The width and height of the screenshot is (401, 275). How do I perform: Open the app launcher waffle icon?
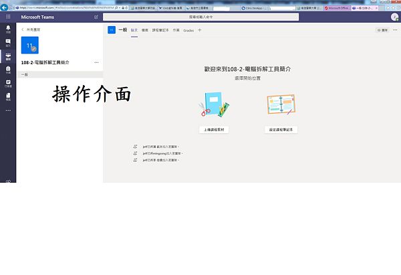[8, 16]
